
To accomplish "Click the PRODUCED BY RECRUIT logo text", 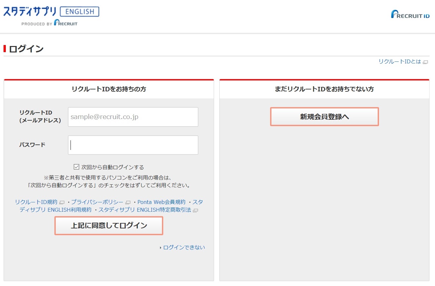I will [50, 23].
